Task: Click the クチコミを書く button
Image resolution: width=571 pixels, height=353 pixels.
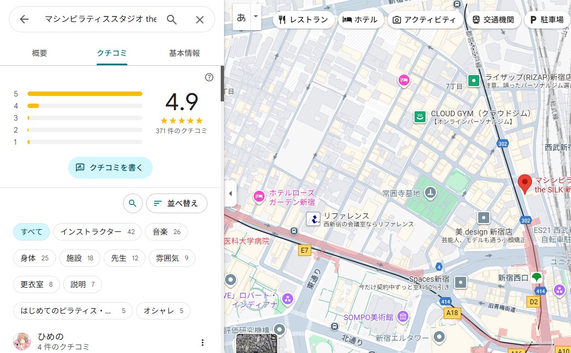Action: (x=110, y=168)
